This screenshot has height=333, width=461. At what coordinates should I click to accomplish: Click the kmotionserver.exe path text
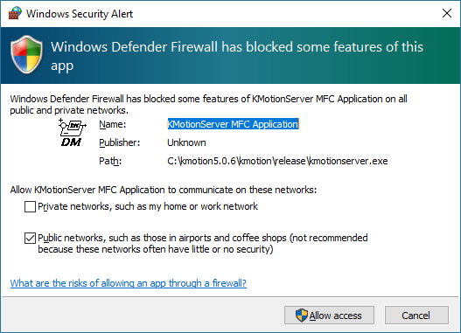click(x=277, y=161)
